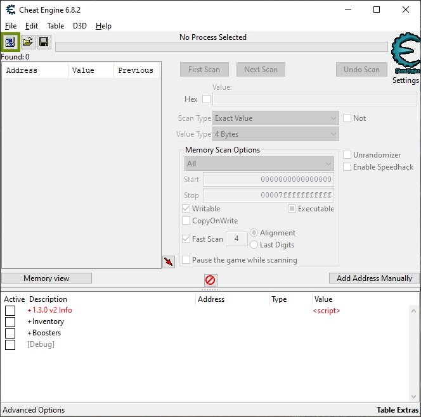Select the +1.3.0 v2 Info text
Screen dimensions: 421x417
[49, 310]
